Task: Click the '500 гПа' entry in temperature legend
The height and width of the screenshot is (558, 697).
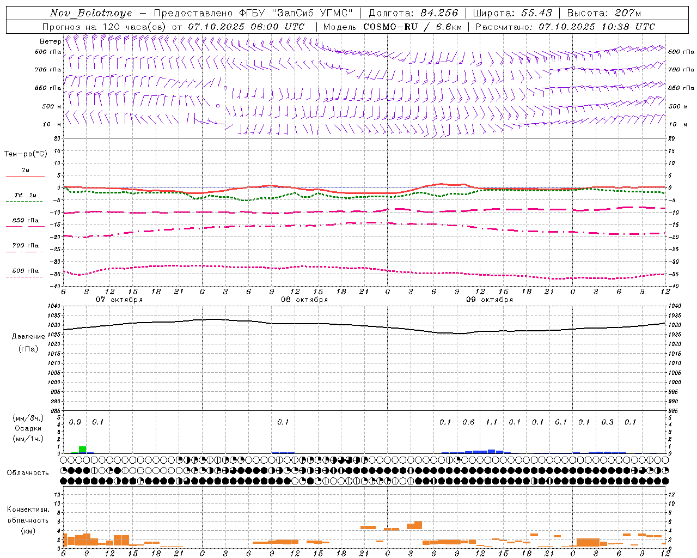Action: coord(26,271)
